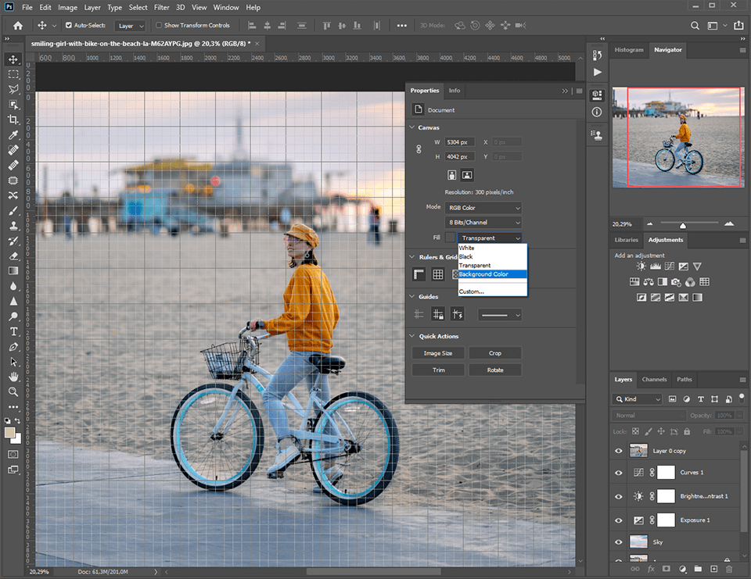
Task: Open the Mode dropdown showing RGB Color
Action: pos(483,208)
